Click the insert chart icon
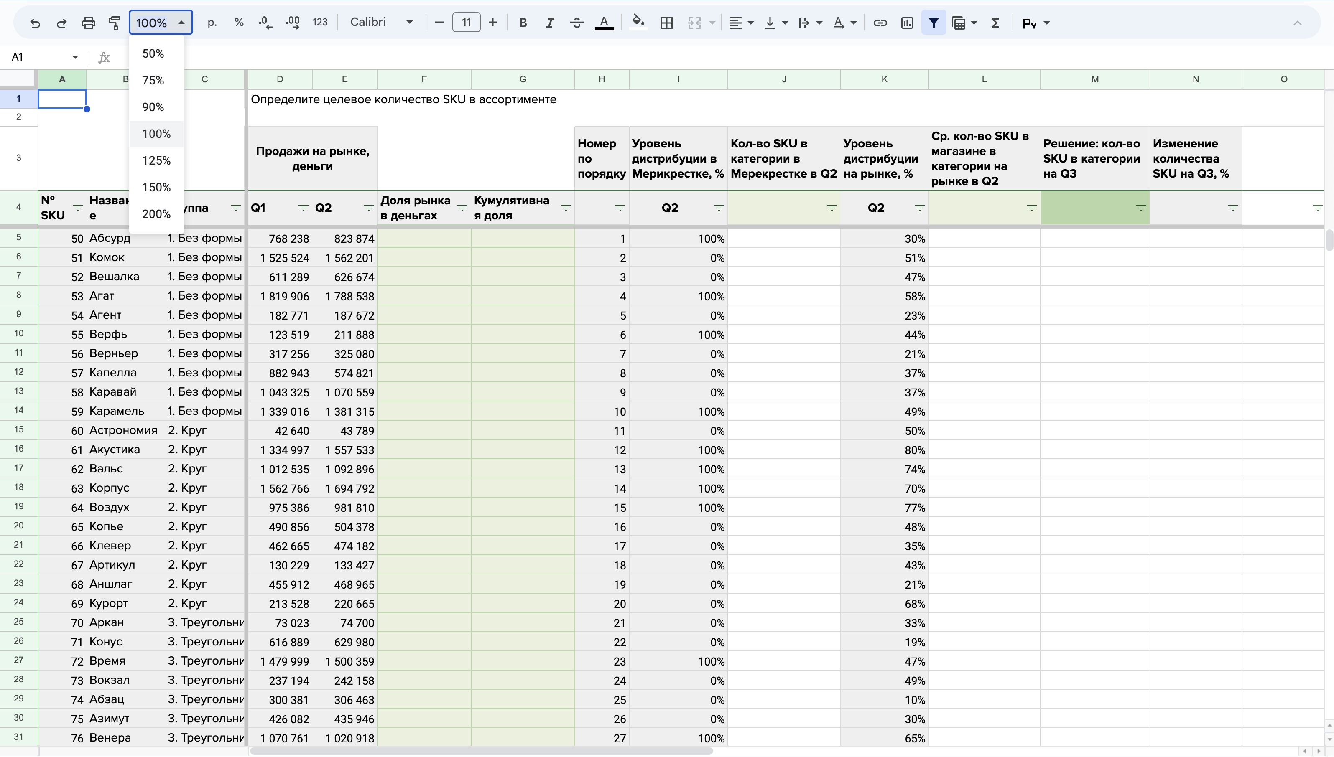The height and width of the screenshot is (757, 1334). (x=907, y=23)
